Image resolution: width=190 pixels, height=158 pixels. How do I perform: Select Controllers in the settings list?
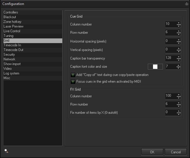[11, 12]
